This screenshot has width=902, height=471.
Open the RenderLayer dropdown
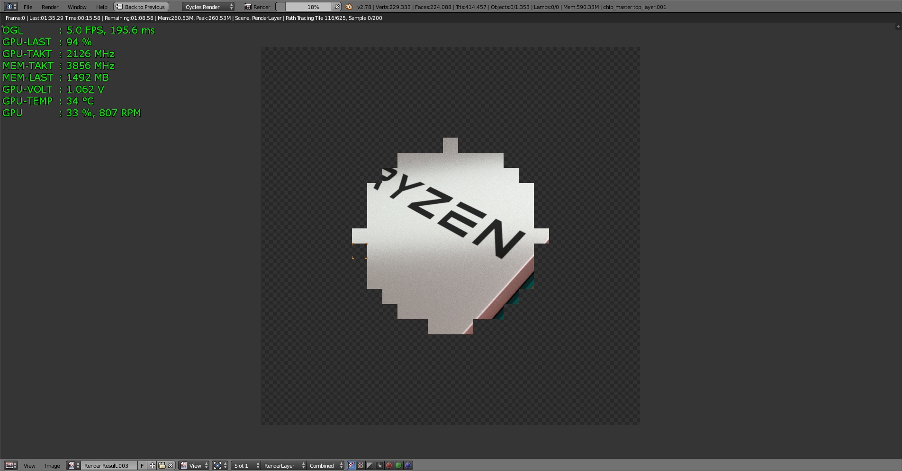click(283, 466)
